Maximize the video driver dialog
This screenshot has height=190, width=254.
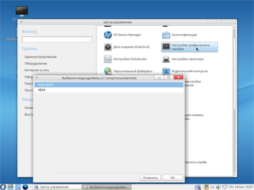click(x=169, y=77)
